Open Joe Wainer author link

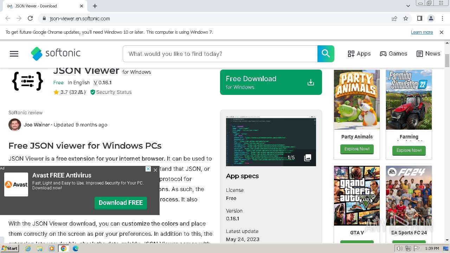pyautogui.click(x=37, y=125)
